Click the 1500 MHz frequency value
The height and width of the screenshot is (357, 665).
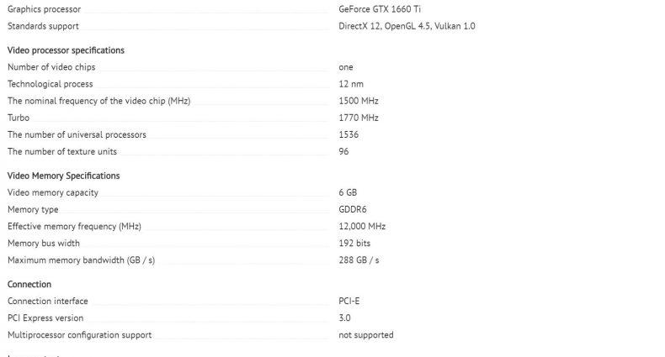pyautogui.click(x=359, y=101)
